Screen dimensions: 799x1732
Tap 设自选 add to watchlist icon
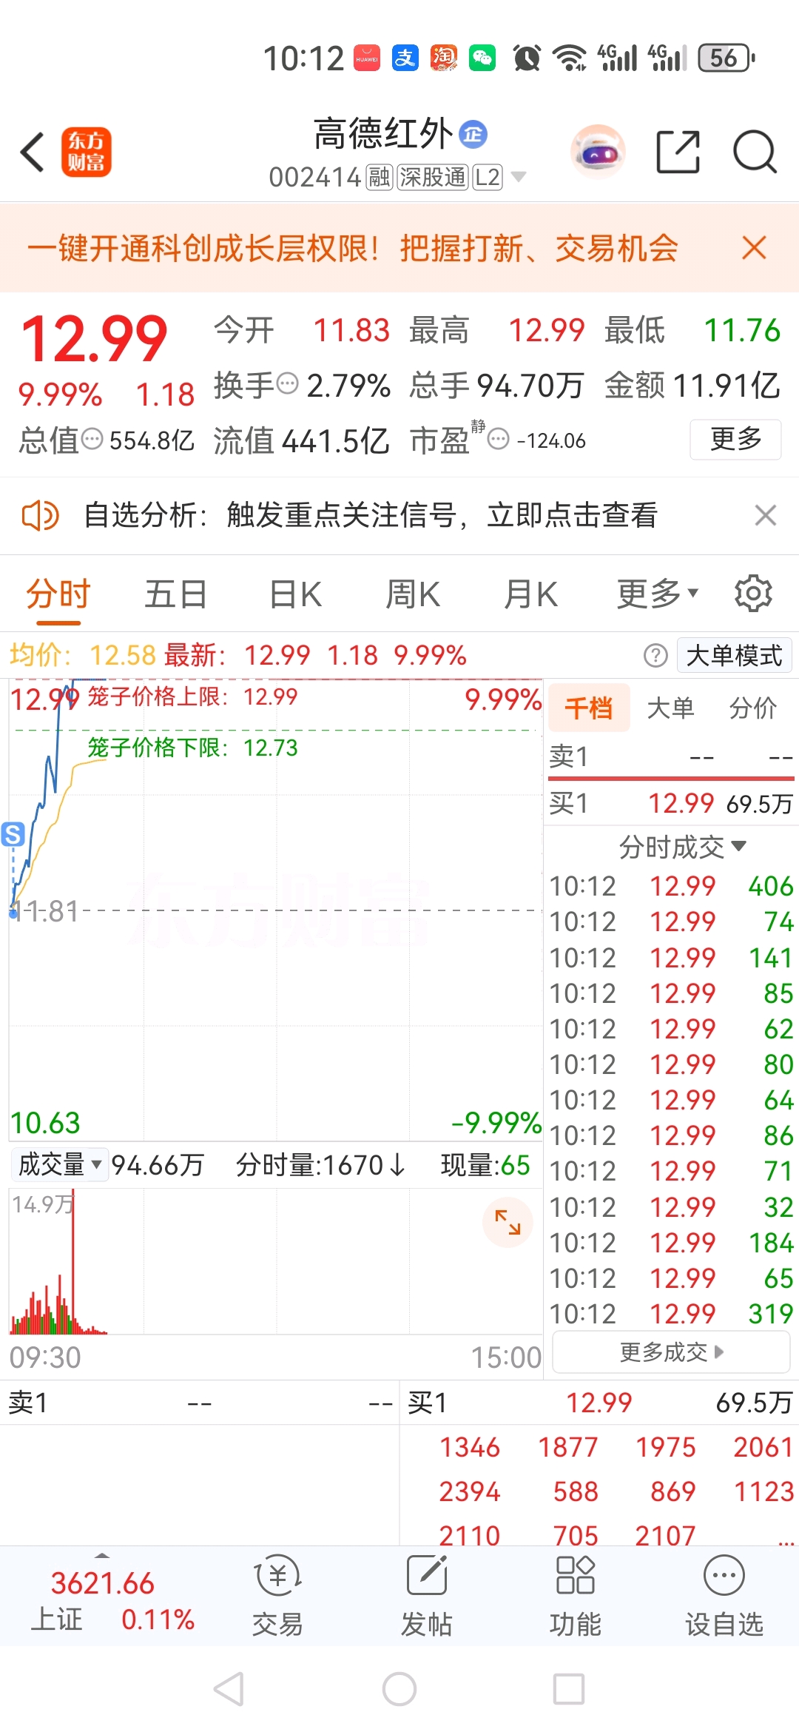point(724,1597)
